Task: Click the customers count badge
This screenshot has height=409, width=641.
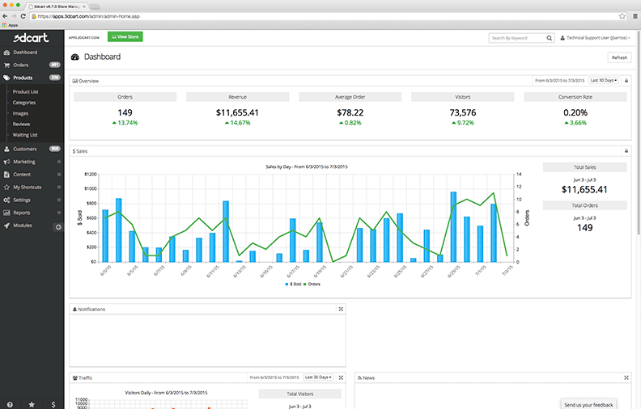Action: [x=55, y=149]
